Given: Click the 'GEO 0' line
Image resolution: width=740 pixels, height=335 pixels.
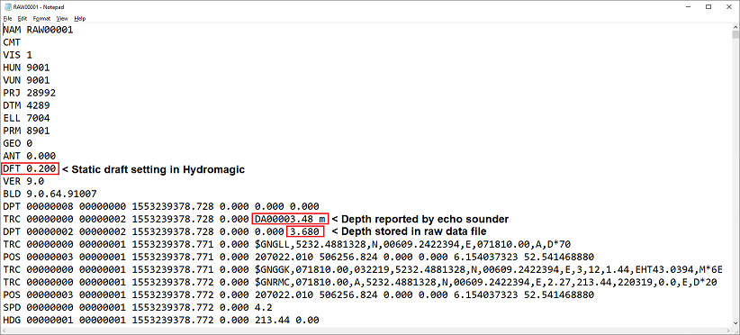Looking at the screenshot, I should (x=17, y=143).
